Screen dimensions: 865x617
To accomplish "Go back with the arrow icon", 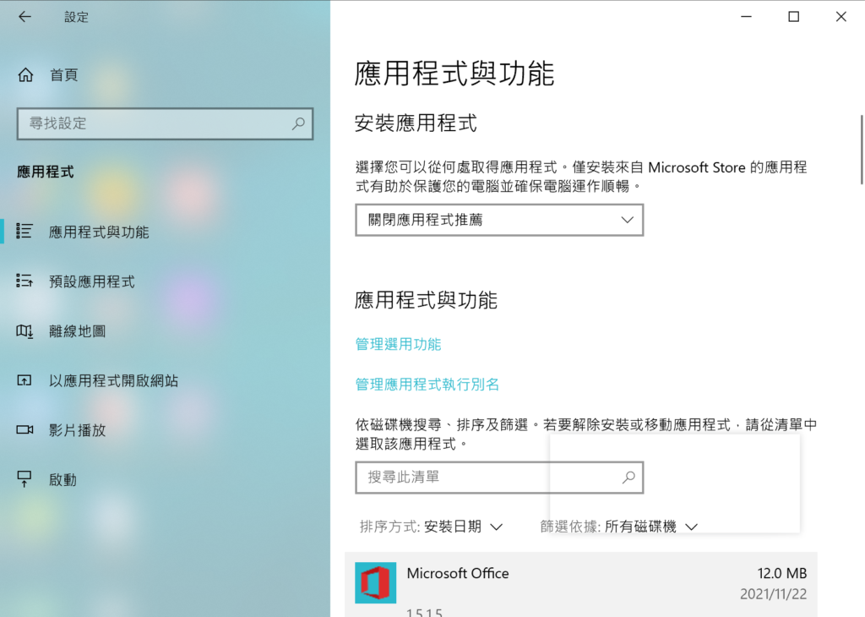I will (24, 17).
